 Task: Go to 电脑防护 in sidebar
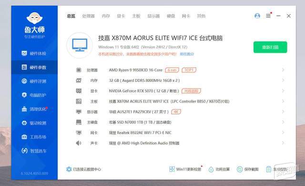coord(34,95)
